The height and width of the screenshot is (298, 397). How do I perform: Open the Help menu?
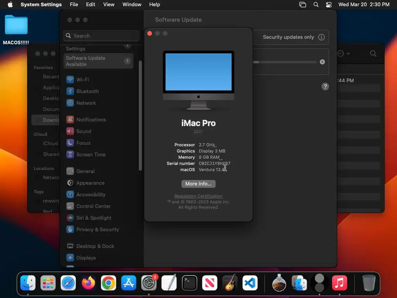point(154,5)
